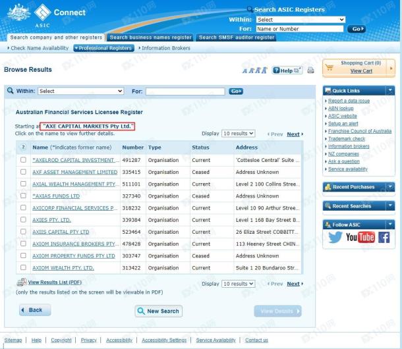
Task: Click the New Search button
Action: coord(159,311)
